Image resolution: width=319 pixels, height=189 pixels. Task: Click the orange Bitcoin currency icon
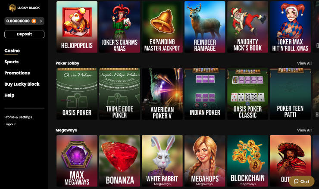(x=34, y=21)
